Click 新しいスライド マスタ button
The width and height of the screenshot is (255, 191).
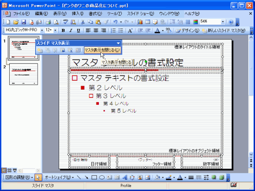(224, 31)
